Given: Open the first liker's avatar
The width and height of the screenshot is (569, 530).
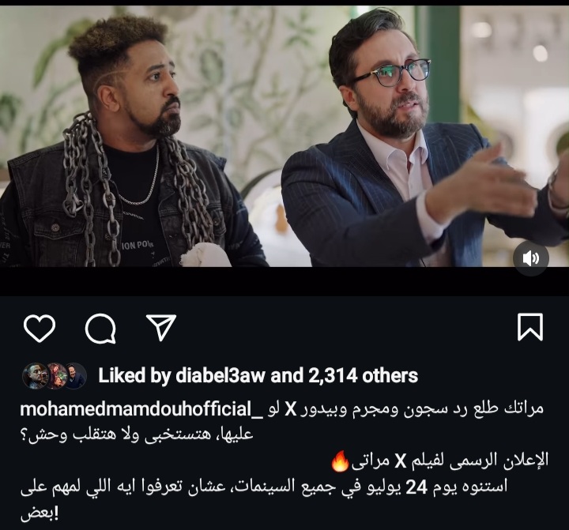Looking at the screenshot, I should pyautogui.click(x=35, y=376).
